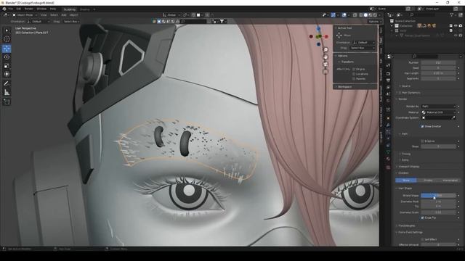Switch to the Sculpting workspace tab

(70, 9)
